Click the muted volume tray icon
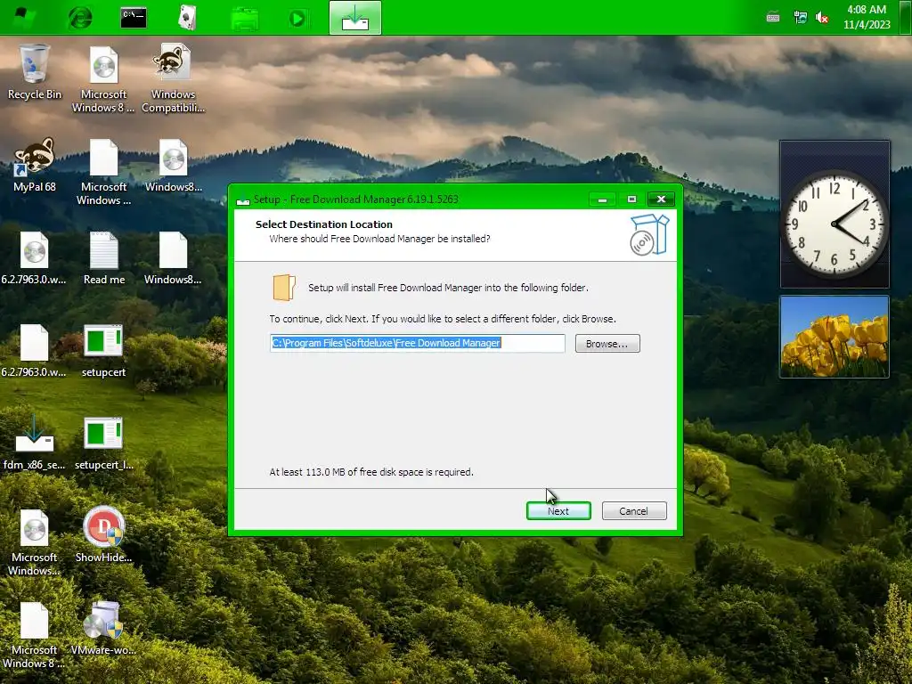This screenshot has width=912, height=684. [822, 18]
